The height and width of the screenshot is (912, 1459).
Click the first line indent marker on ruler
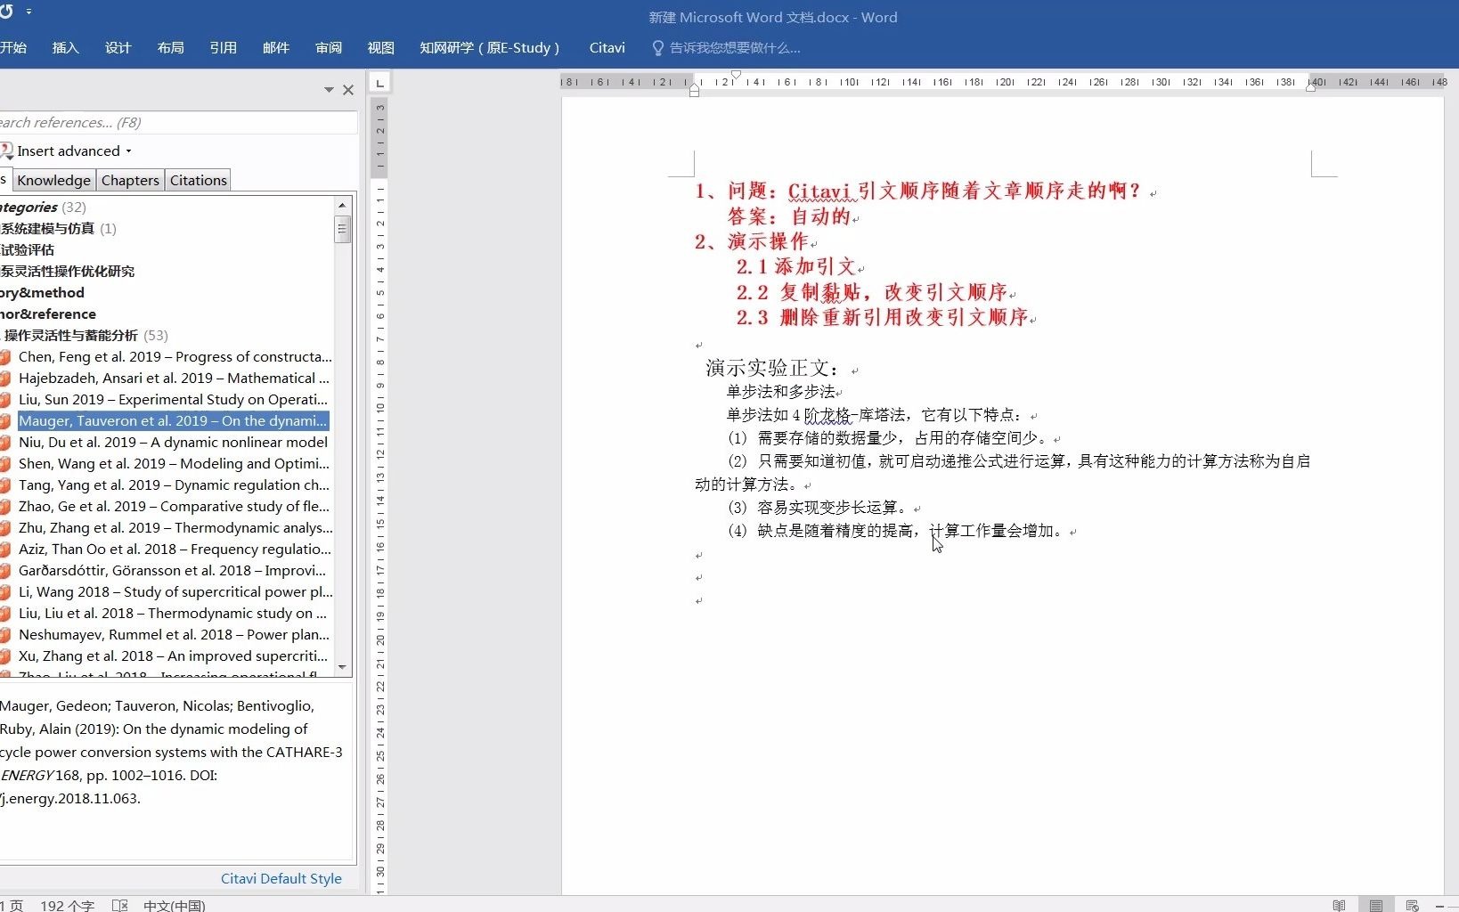tap(736, 76)
